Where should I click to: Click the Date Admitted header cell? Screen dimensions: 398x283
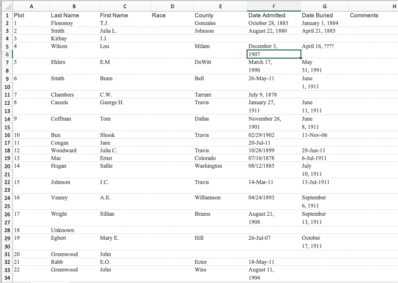[274, 15]
